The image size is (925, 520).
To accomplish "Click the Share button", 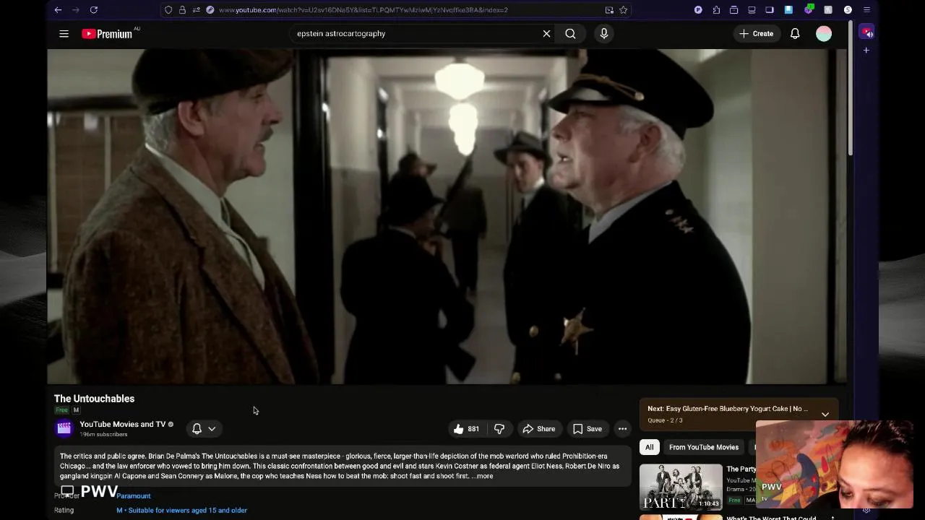I will [x=539, y=429].
